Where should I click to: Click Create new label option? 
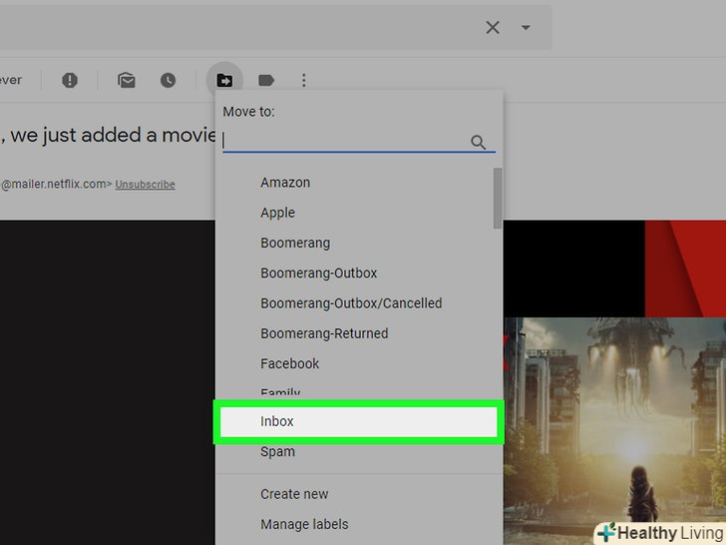294,494
